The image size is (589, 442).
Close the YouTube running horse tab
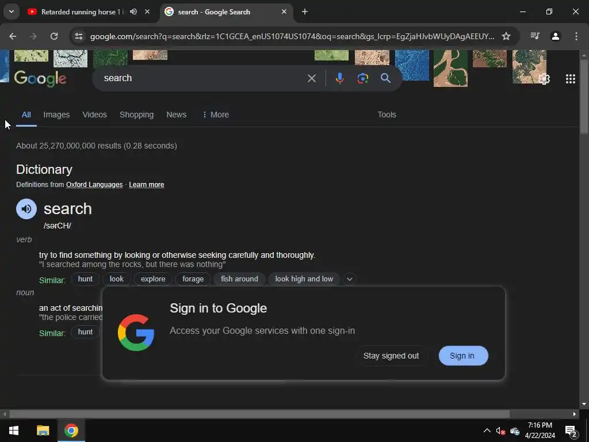click(x=147, y=12)
